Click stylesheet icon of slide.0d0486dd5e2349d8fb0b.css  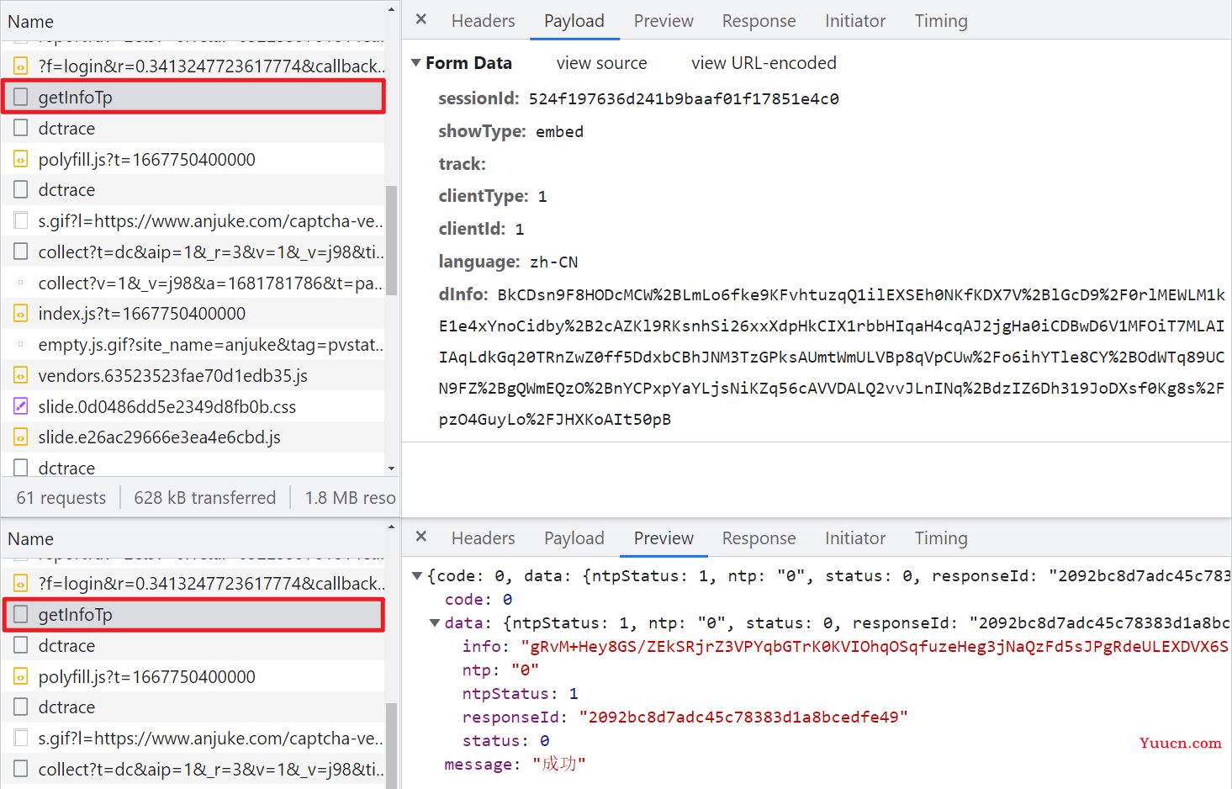pos(21,406)
